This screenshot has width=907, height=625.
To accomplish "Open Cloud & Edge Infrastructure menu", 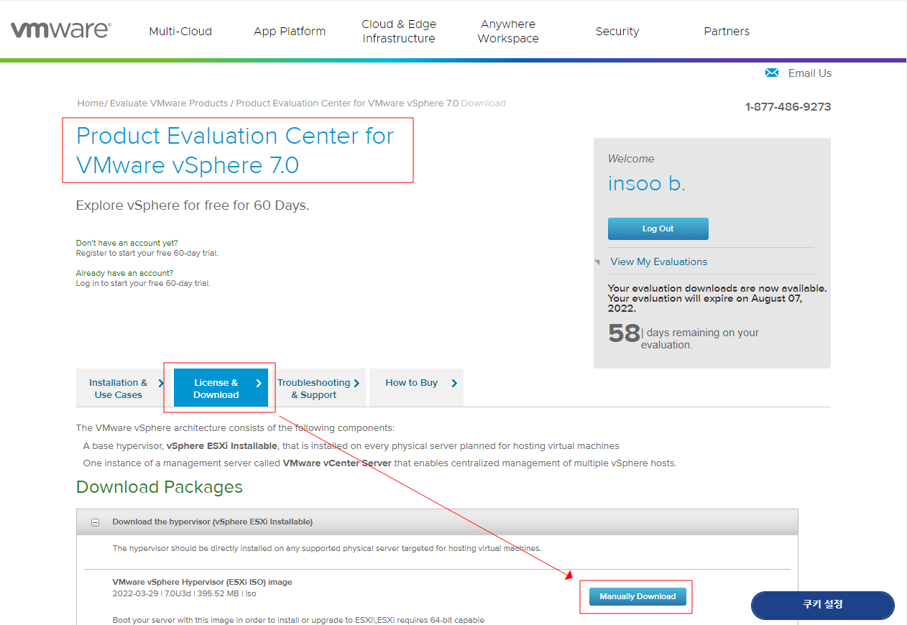I will 399,31.
